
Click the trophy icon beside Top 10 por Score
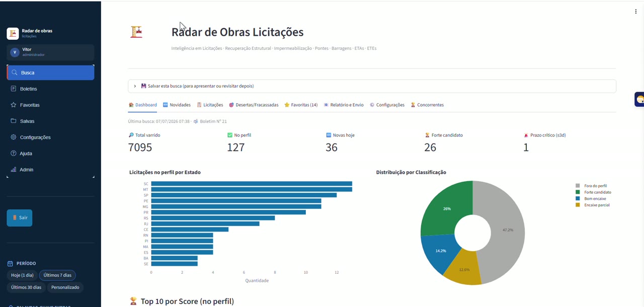133,301
